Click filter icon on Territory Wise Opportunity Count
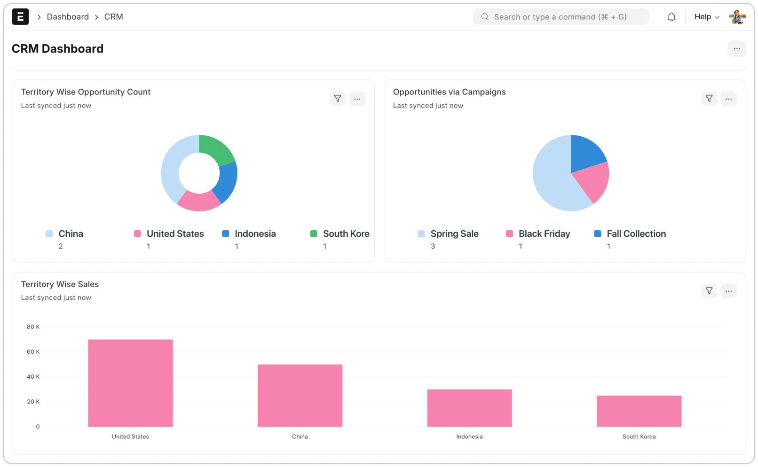Image resolution: width=758 pixels, height=467 pixels. 338,99
